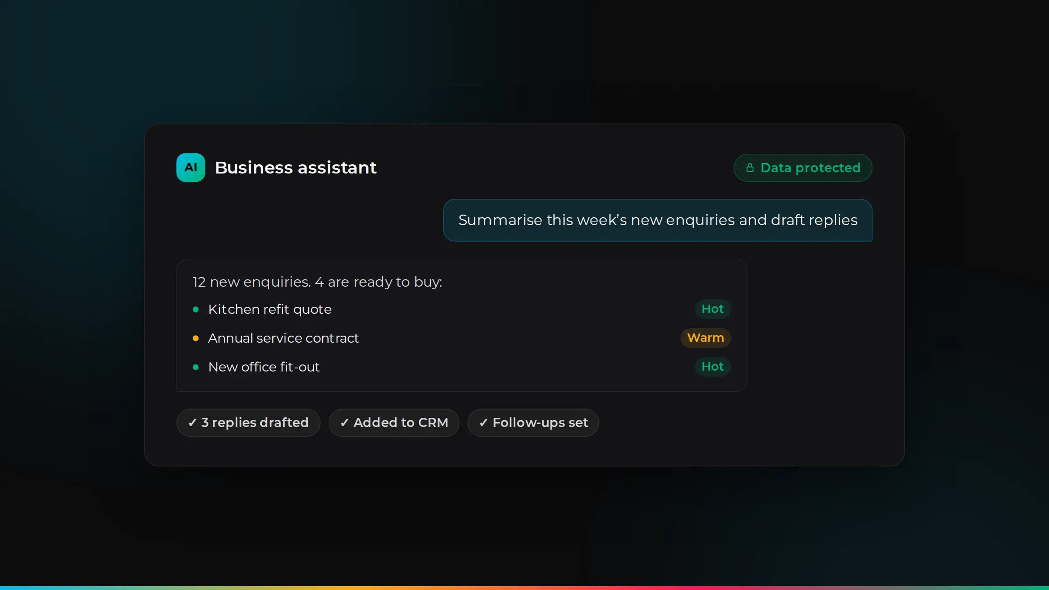Click the Hot tag on New office fit-out
Image resolution: width=1049 pixels, height=590 pixels.
[712, 367]
